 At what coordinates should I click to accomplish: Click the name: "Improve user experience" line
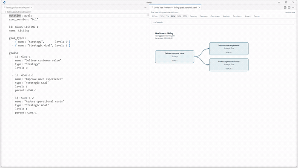39,79
